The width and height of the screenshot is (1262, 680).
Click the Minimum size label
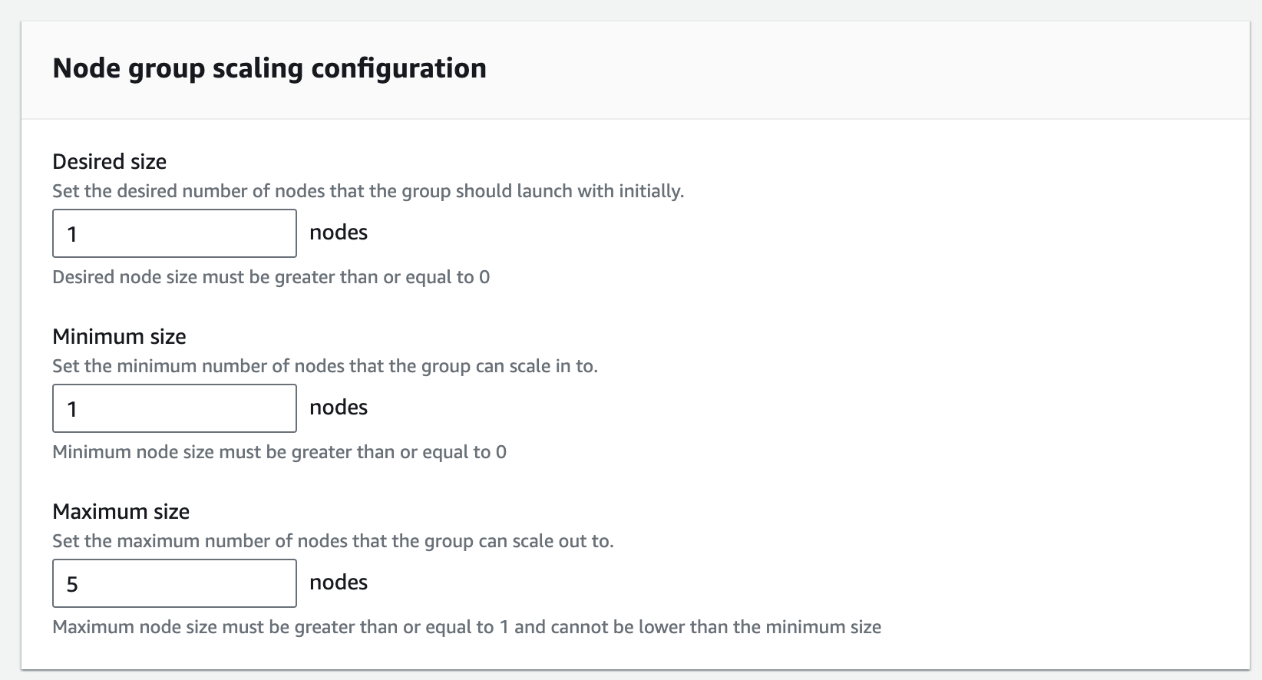119,336
